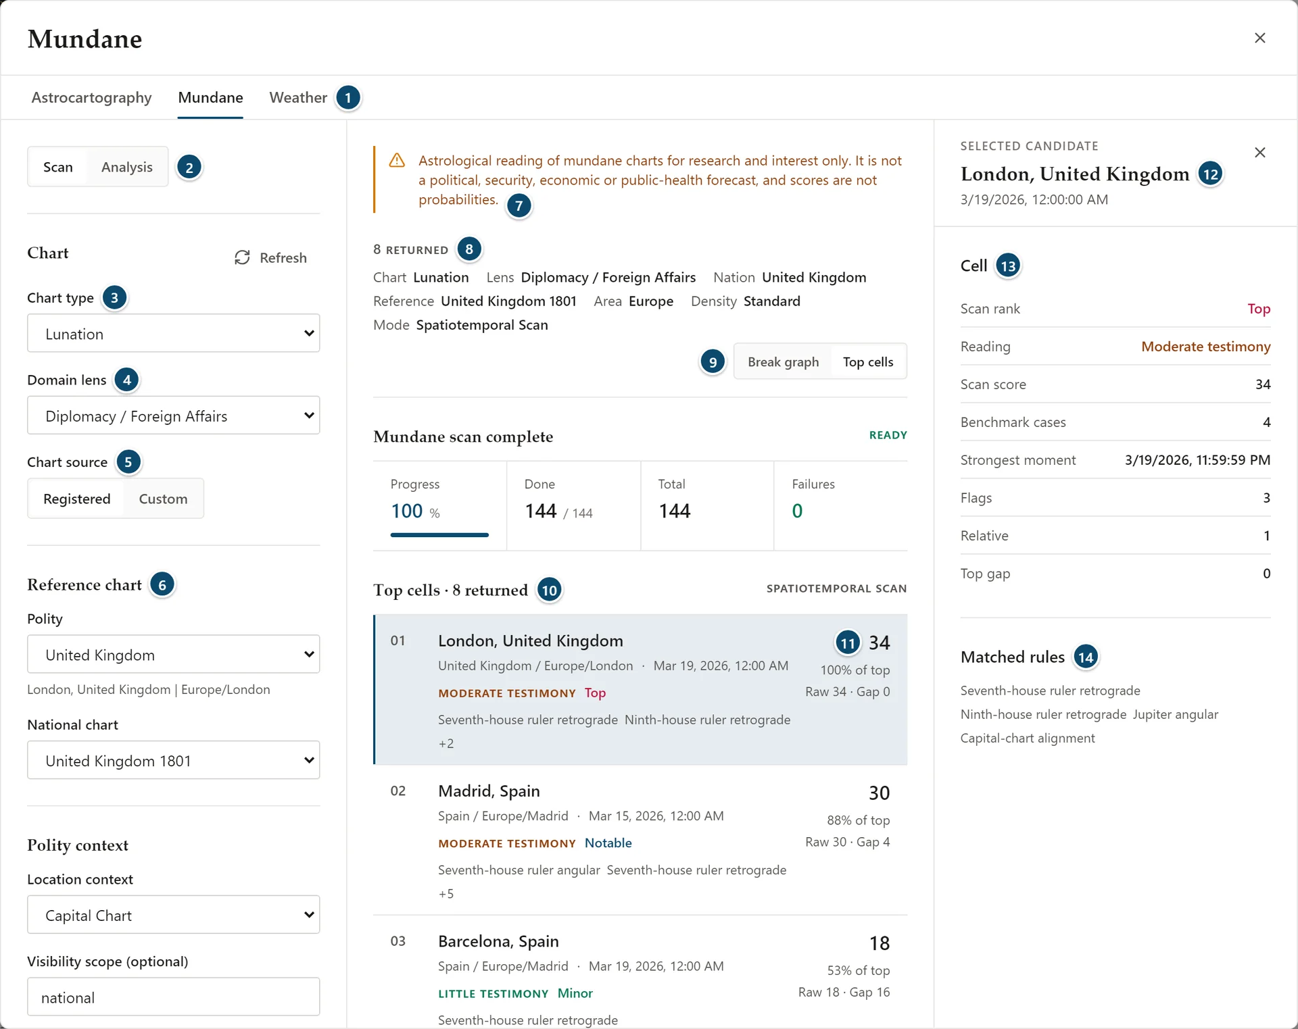1298x1029 pixels.
Task: Click the 'READY' status label
Action: click(x=888, y=435)
